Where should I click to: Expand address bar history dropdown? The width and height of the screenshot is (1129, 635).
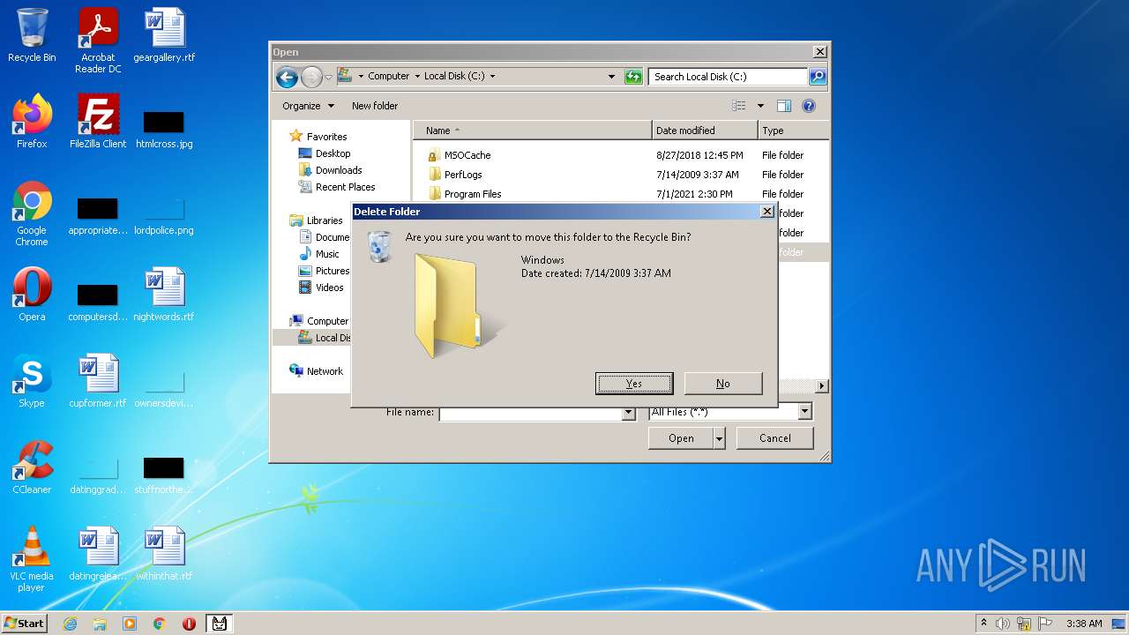(x=611, y=77)
